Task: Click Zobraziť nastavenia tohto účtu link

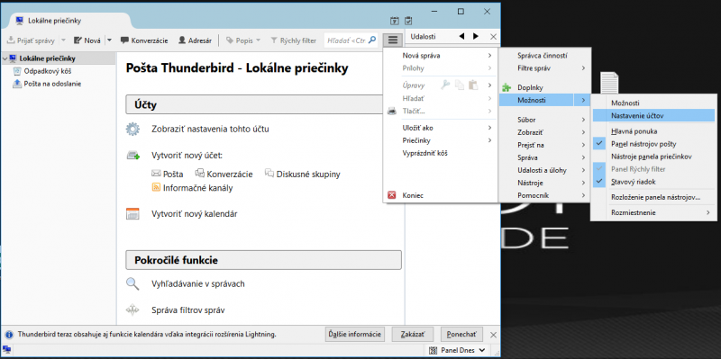Action: point(210,129)
